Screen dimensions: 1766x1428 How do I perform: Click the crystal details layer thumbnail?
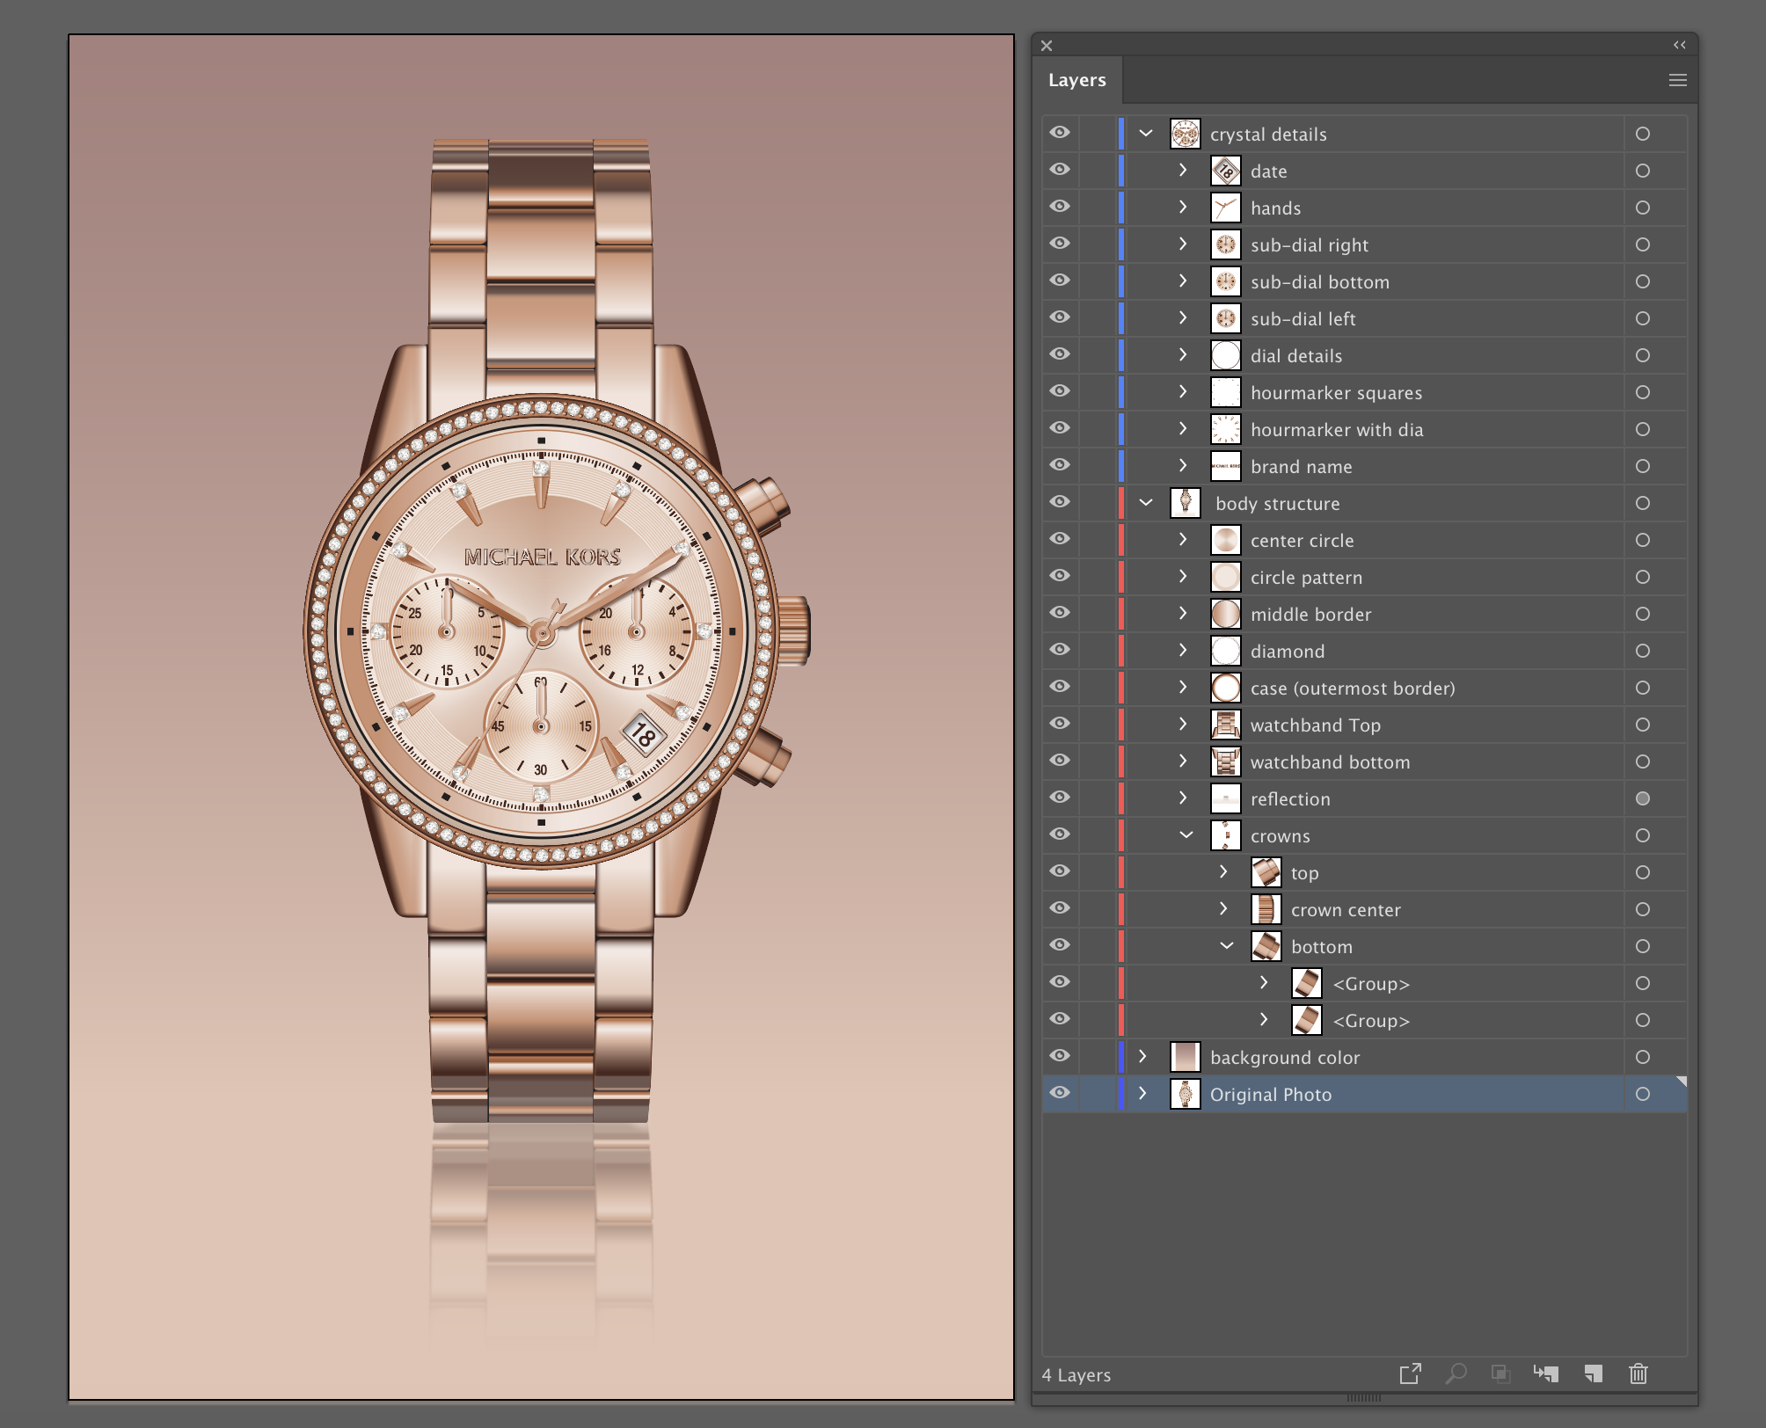[x=1185, y=134]
